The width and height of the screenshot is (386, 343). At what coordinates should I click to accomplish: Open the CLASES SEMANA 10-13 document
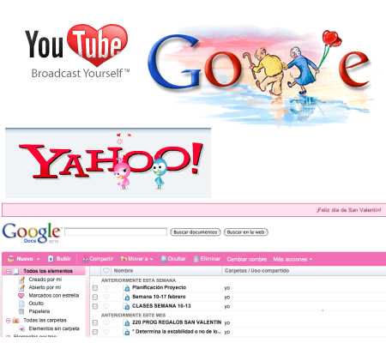(161, 306)
